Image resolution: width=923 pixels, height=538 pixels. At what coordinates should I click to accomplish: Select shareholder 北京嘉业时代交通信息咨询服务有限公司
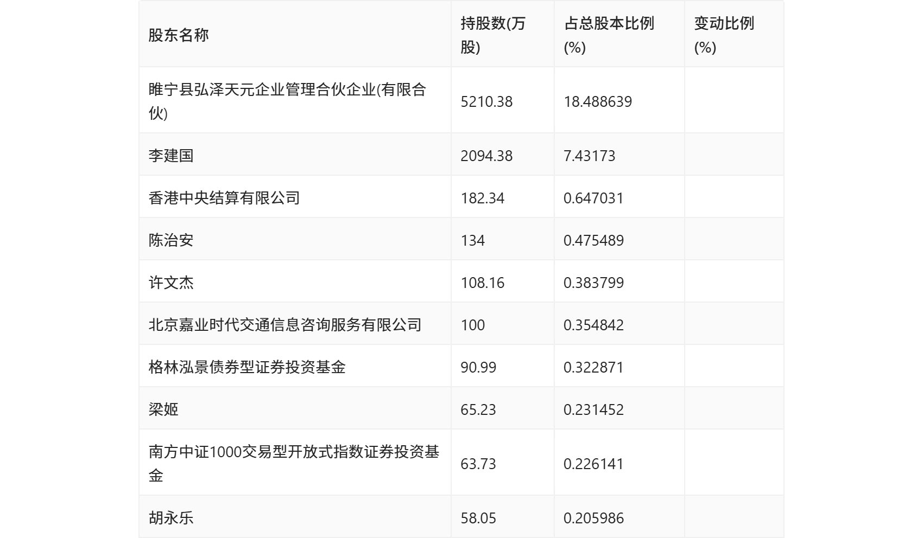(285, 325)
